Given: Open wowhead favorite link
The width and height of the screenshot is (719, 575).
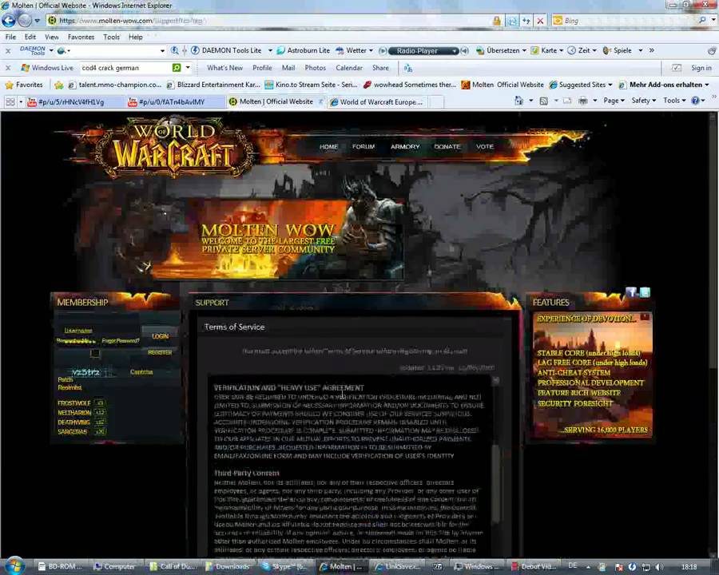Looking at the screenshot, I should click(x=410, y=85).
